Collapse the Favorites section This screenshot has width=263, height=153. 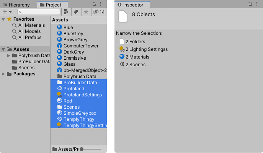[3, 19]
